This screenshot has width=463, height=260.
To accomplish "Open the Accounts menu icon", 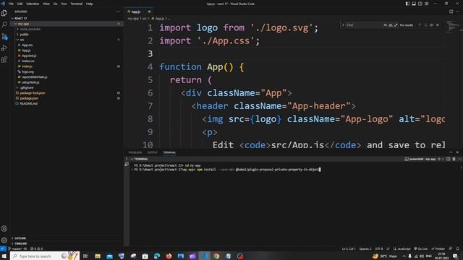I will (4, 228).
